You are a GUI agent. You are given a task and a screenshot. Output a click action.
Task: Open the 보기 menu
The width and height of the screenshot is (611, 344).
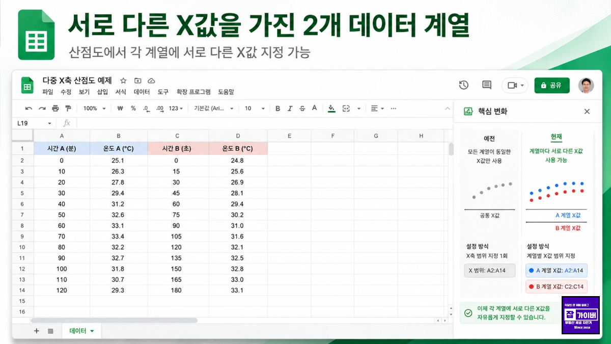point(85,92)
